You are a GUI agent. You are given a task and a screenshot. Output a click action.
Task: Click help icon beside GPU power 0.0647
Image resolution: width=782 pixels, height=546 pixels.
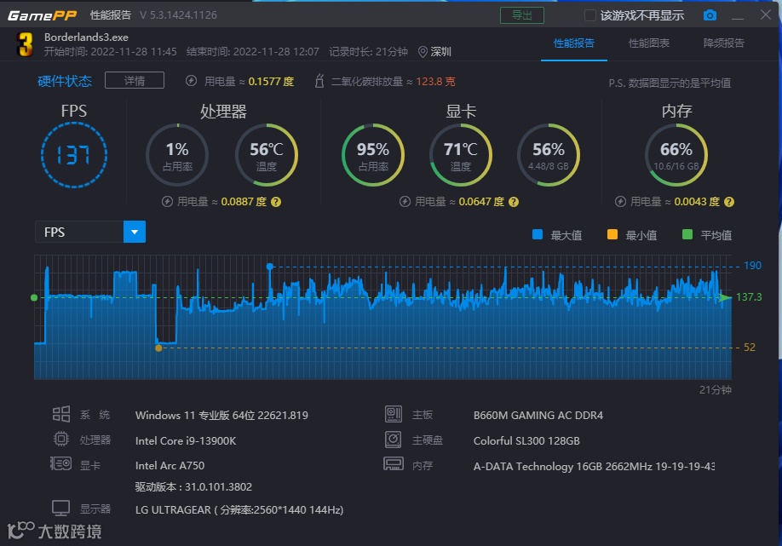coord(514,202)
